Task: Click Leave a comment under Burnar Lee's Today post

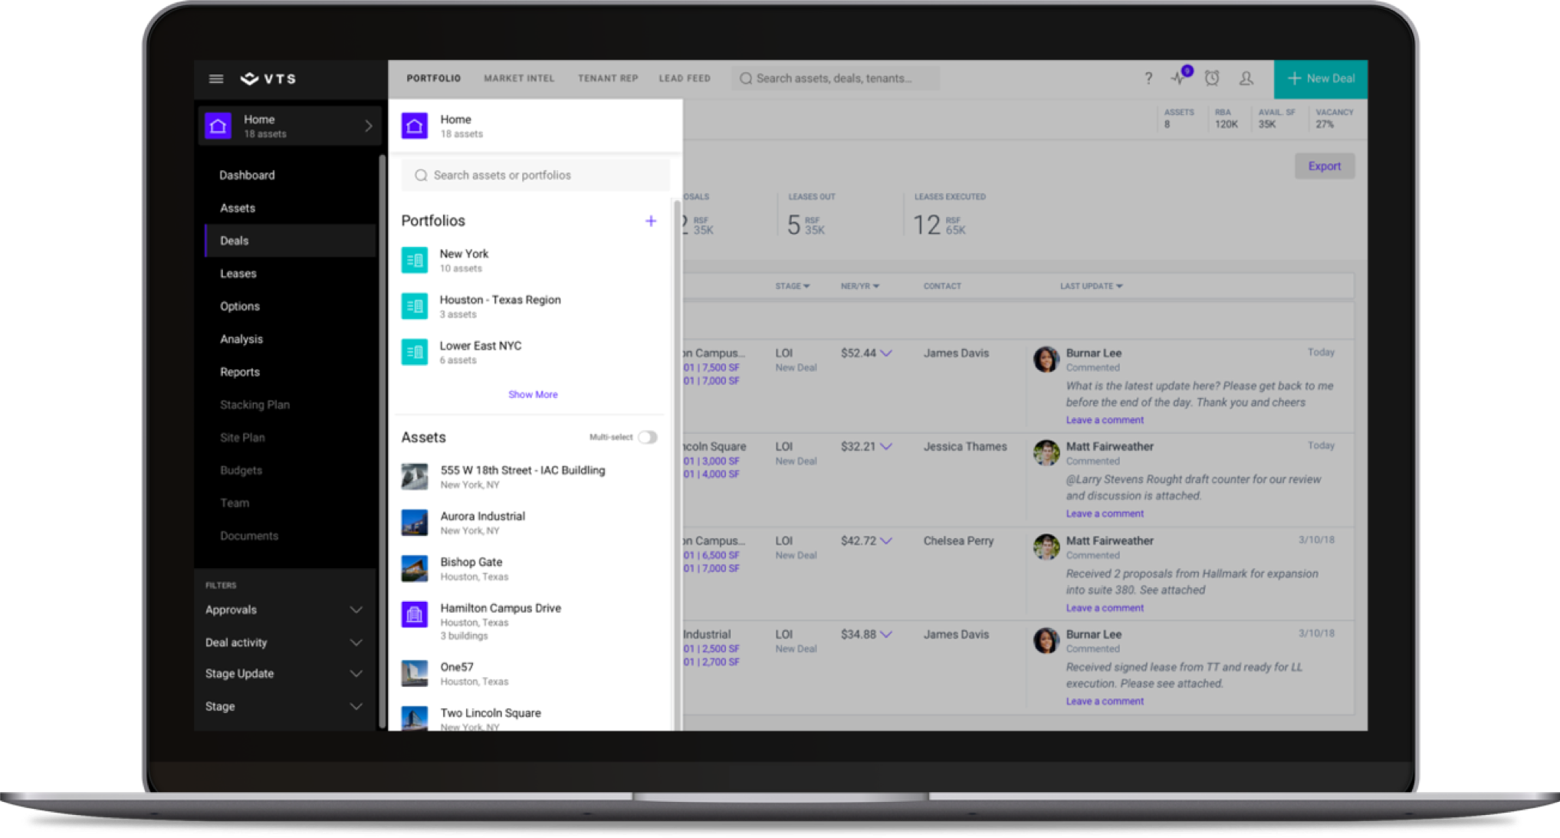Action: pyautogui.click(x=1104, y=420)
